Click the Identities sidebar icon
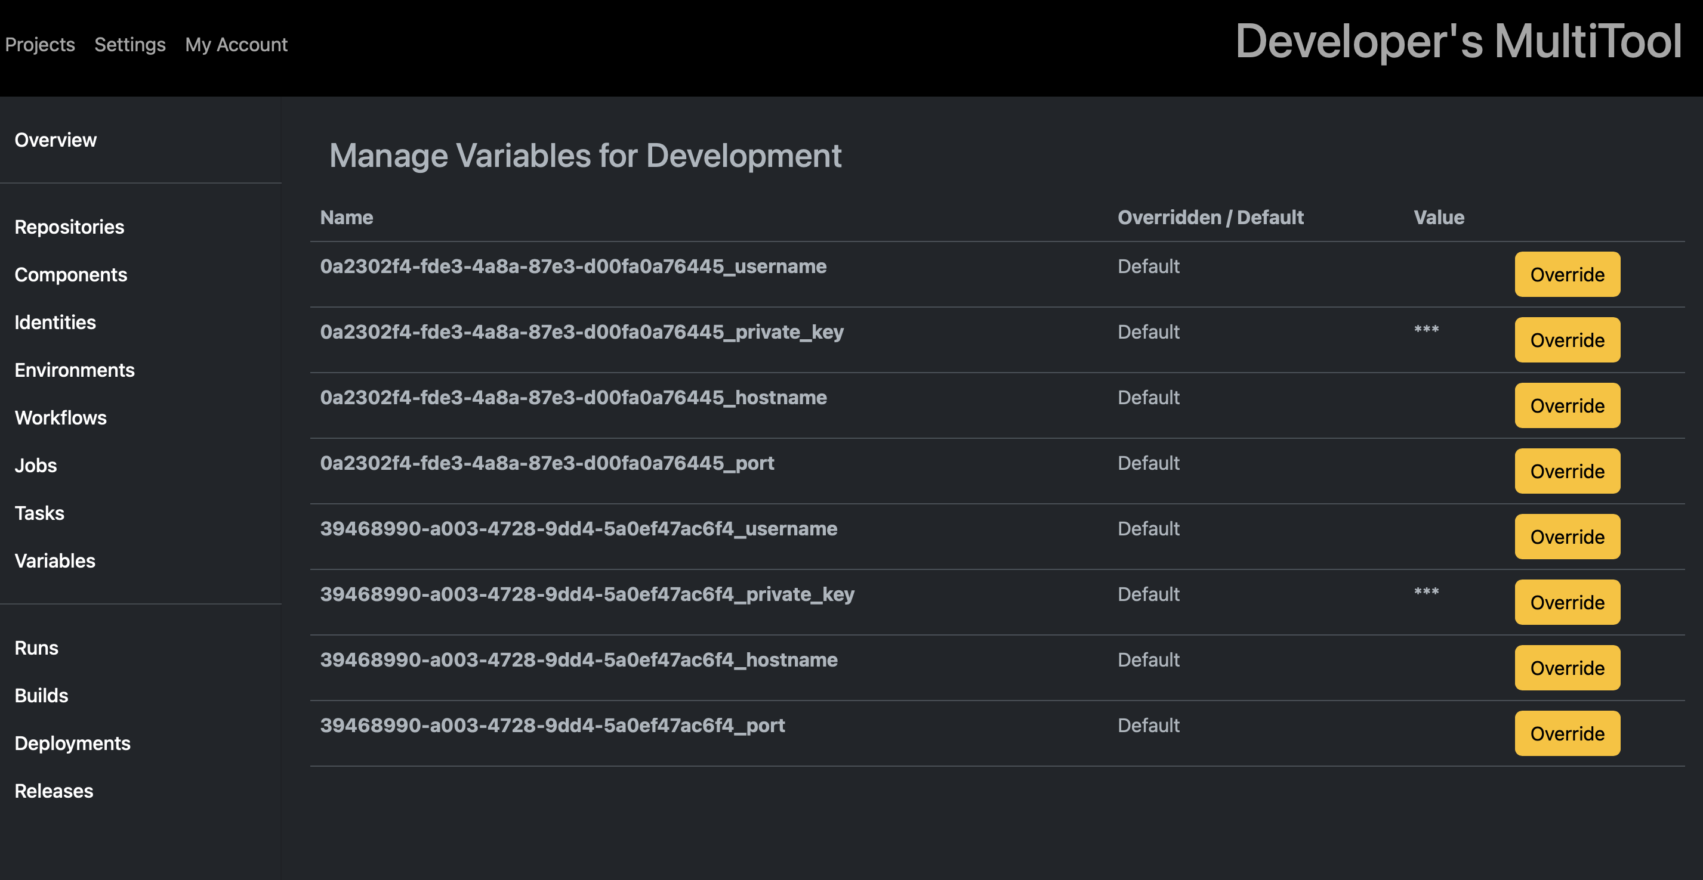 pos(54,322)
